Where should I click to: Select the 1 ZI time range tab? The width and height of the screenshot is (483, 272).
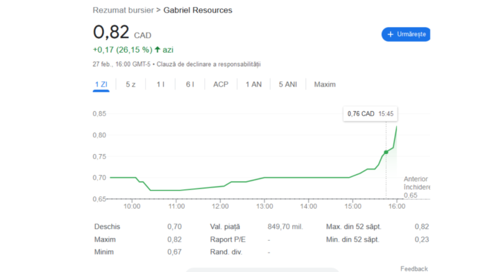(101, 85)
